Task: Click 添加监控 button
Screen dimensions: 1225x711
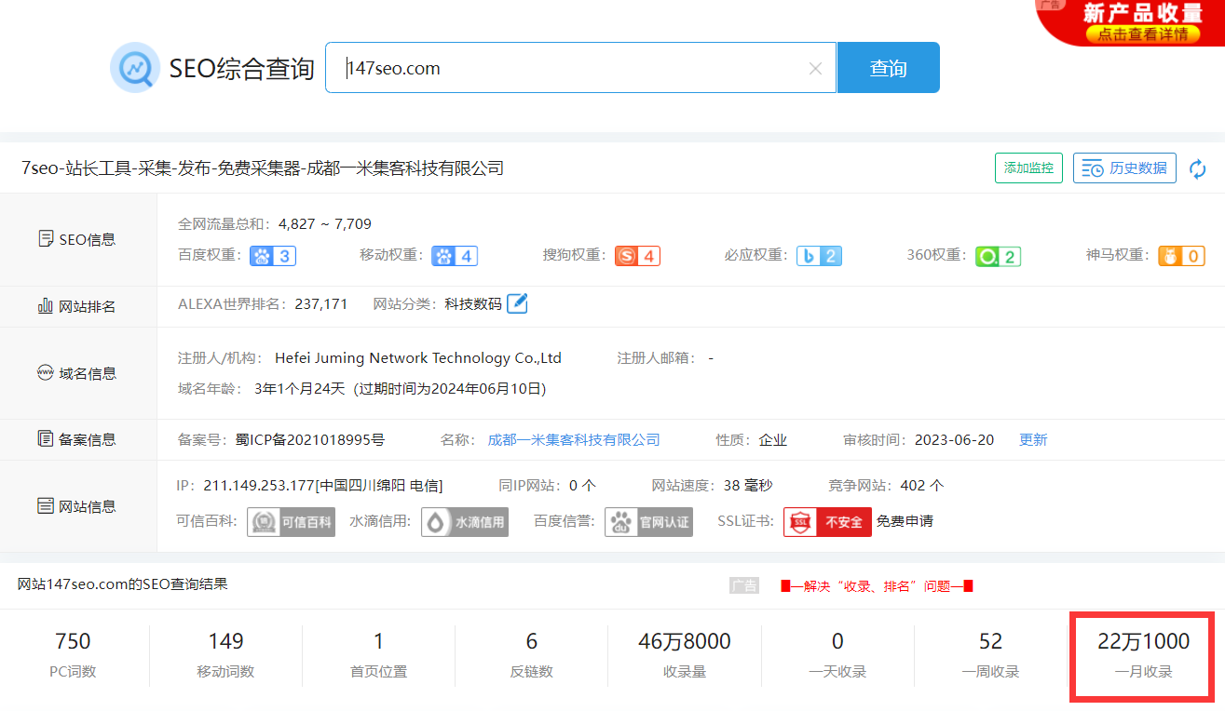Action: (x=1028, y=168)
